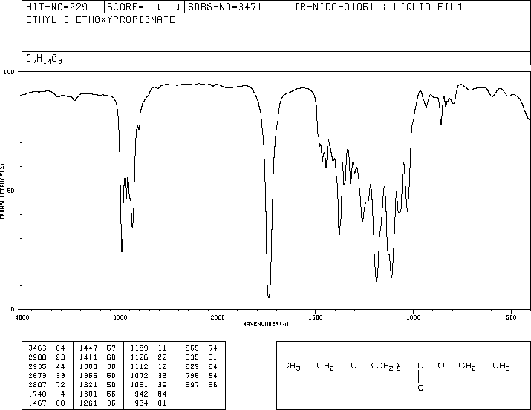Click the 0 tick on the transmittance axis
This screenshot has width=531, height=410.
(x=13, y=309)
